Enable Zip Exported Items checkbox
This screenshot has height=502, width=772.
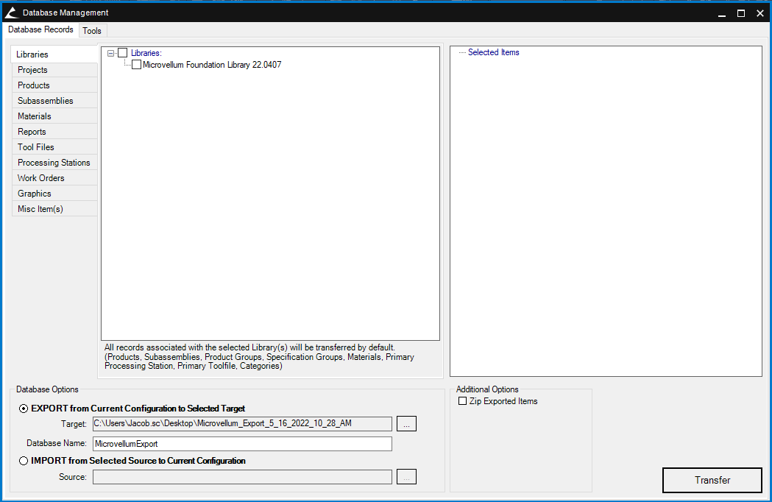pyautogui.click(x=463, y=401)
